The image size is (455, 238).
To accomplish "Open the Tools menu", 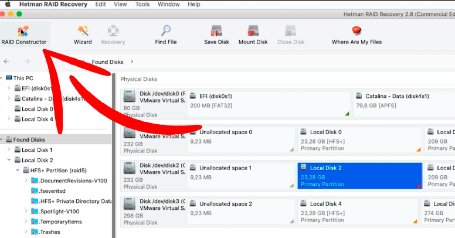I will [x=142, y=4].
